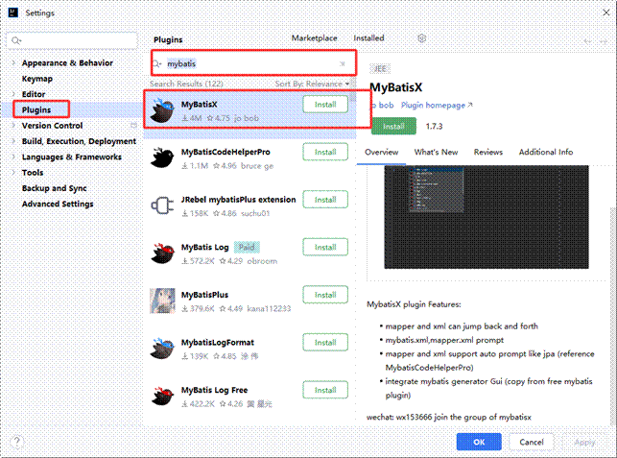This screenshot has width=617, height=458.
Task: Click the JRebel mybatisPlus plug icon
Action: point(162,205)
